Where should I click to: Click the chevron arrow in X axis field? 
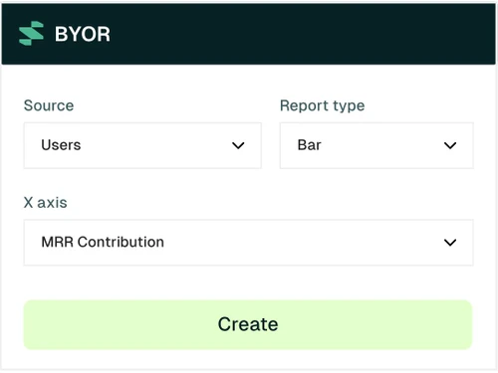pos(450,243)
